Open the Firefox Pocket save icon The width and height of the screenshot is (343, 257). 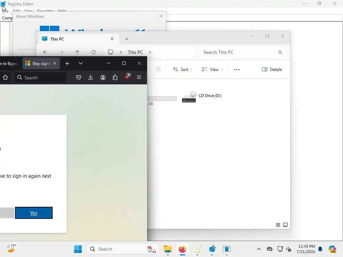click(x=79, y=77)
